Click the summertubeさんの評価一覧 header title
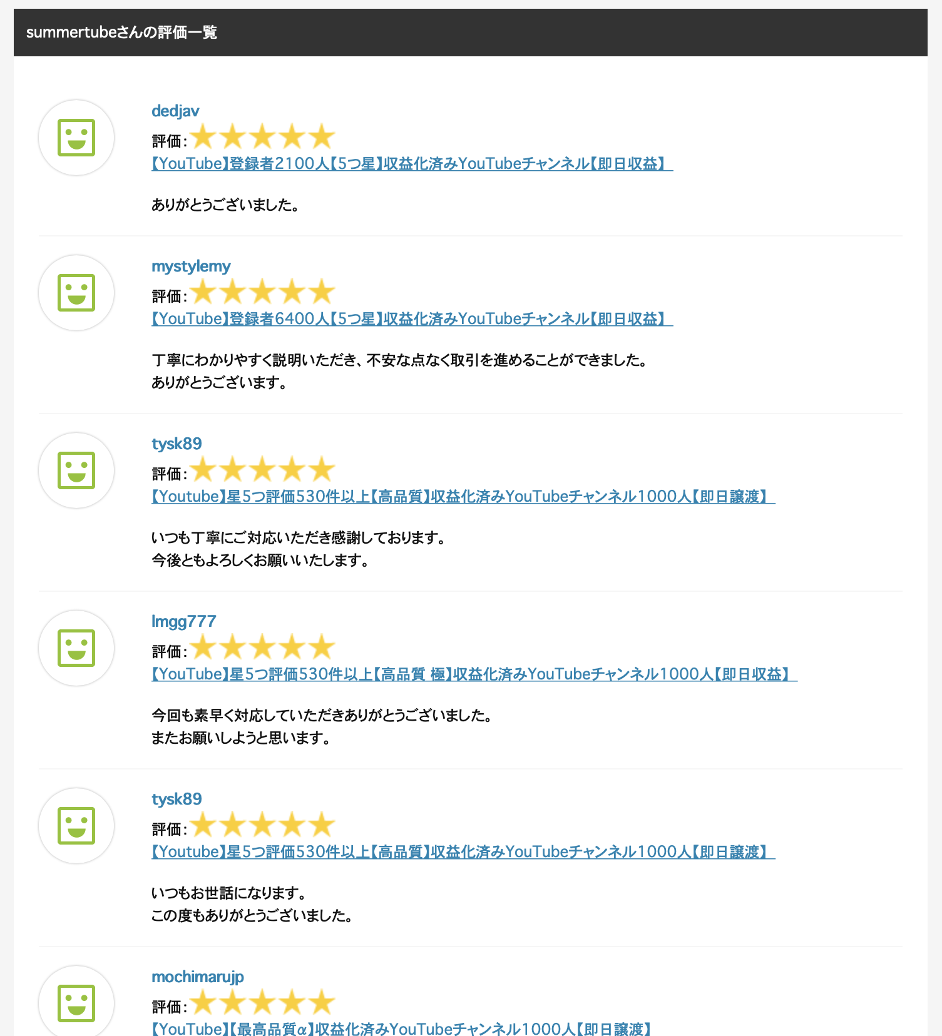This screenshot has width=942, height=1036. pos(122,33)
